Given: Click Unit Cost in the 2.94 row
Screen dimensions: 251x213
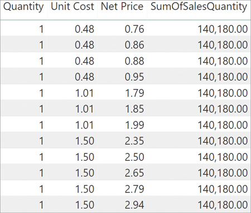Looking at the screenshot, I should click(x=85, y=205).
